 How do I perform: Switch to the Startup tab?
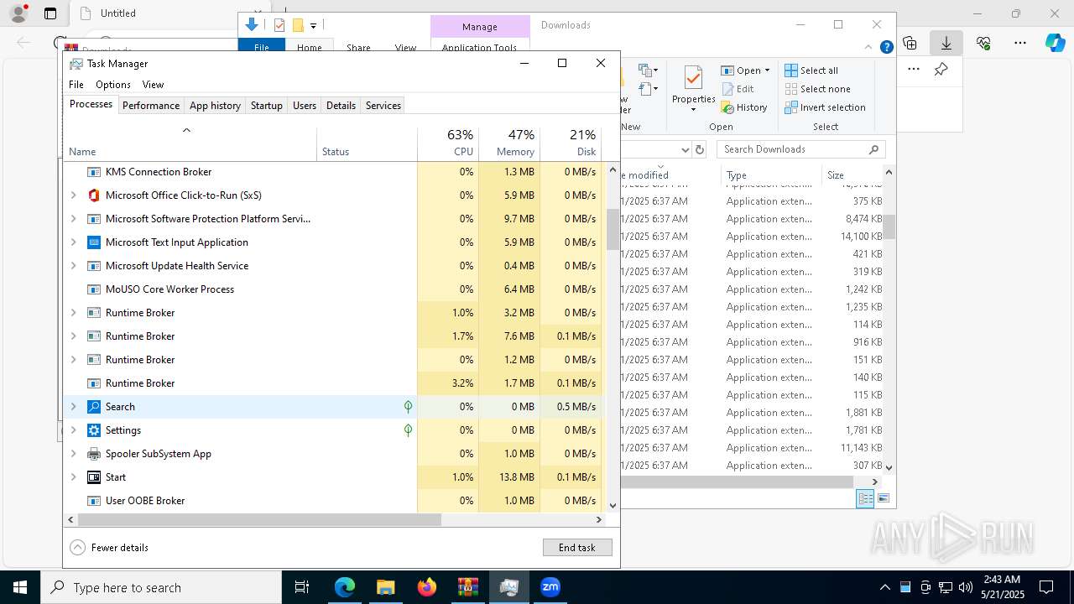tap(267, 106)
